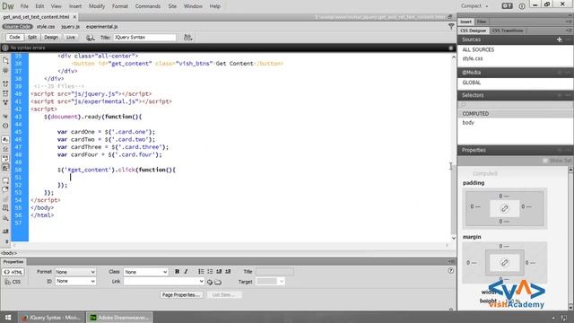
Task: Click the selectors search field
Action: tap(515, 105)
